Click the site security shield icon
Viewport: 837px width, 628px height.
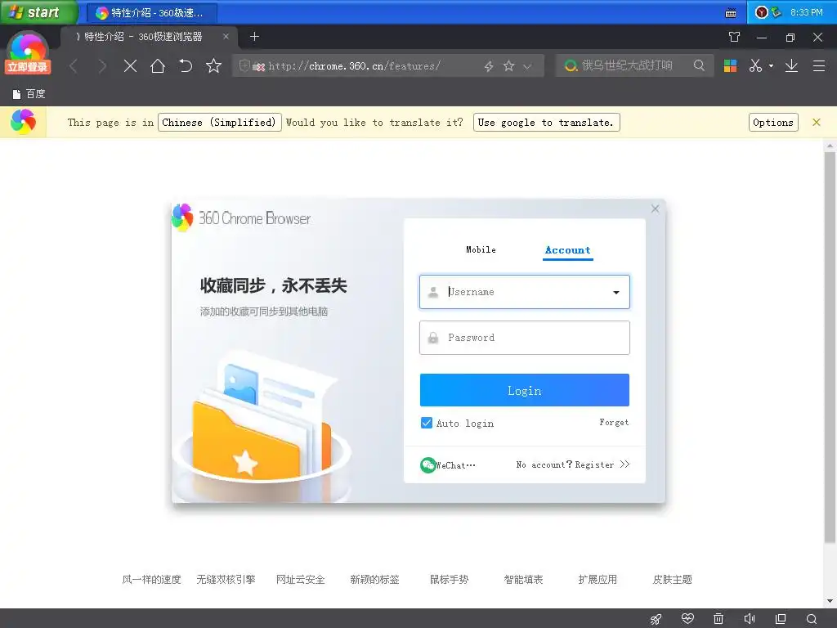pos(244,65)
